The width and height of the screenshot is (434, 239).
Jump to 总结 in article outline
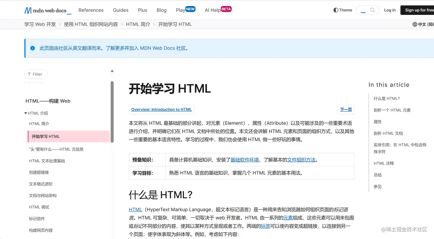(378, 175)
